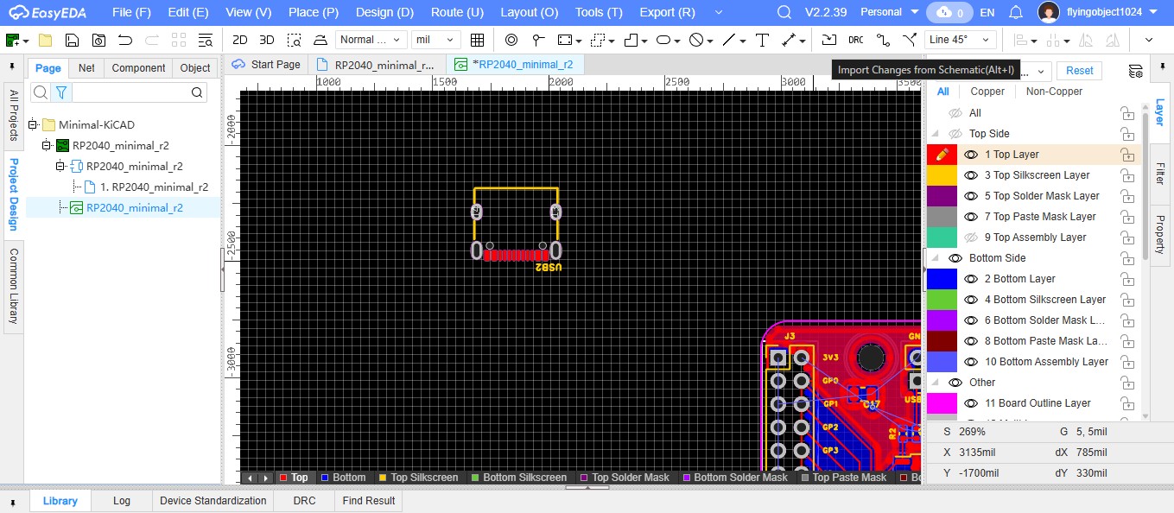Select the Dimension measurement tool
The image size is (1174, 513).
coord(788,40)
